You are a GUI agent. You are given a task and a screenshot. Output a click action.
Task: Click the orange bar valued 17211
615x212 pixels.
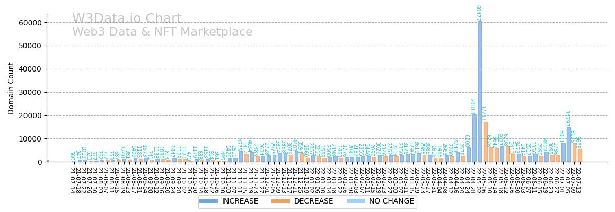coord(485,142)
